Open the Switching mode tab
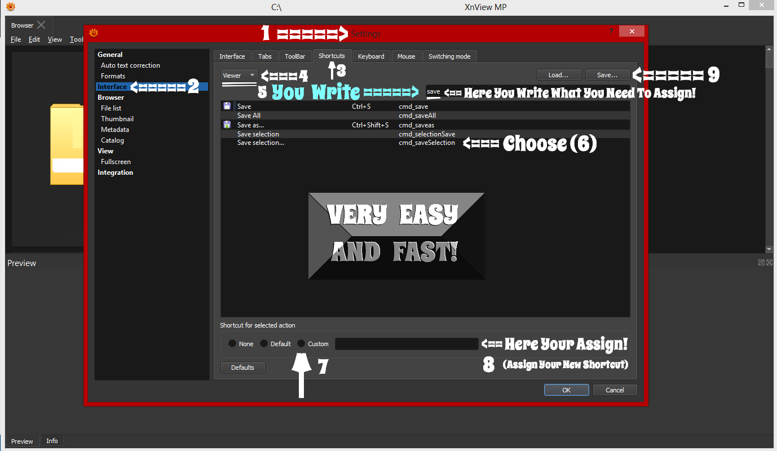Viewport: 777px width, 451px height. pyautogui.click(x=449, y=56)
